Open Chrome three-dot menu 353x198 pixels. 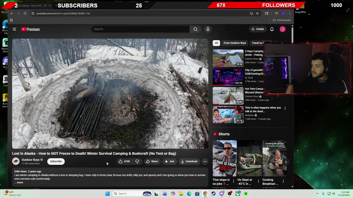(x=290, y=13)
